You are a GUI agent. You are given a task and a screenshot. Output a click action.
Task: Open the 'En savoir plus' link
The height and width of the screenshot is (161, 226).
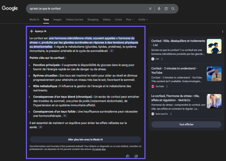99,149
